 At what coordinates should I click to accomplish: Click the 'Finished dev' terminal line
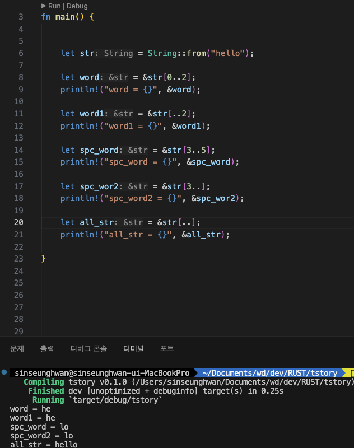(156, 391)
